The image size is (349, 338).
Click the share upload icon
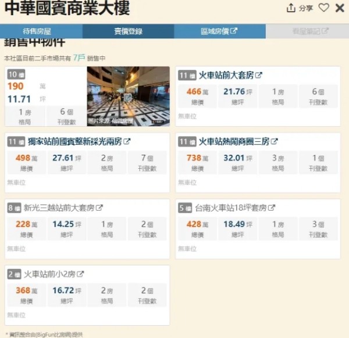click(x=291, y=8)
